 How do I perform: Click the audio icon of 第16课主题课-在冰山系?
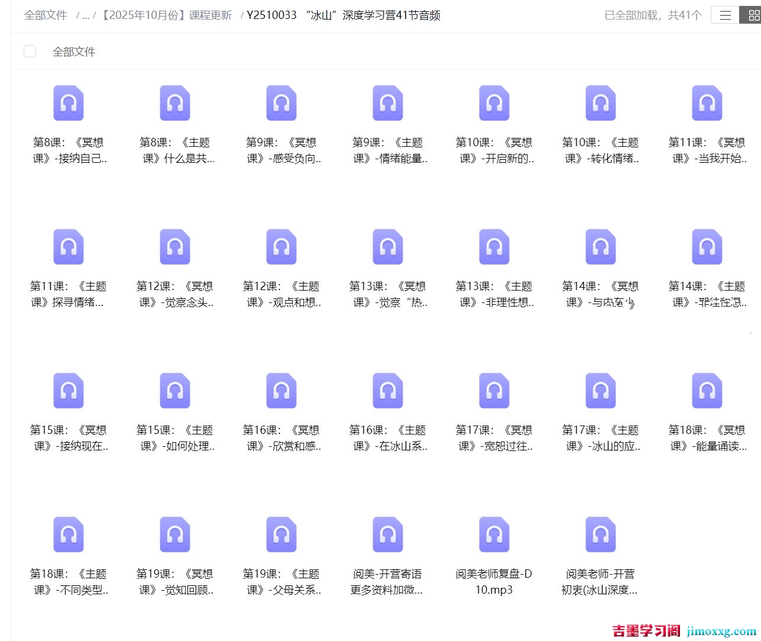click(387, 391)
